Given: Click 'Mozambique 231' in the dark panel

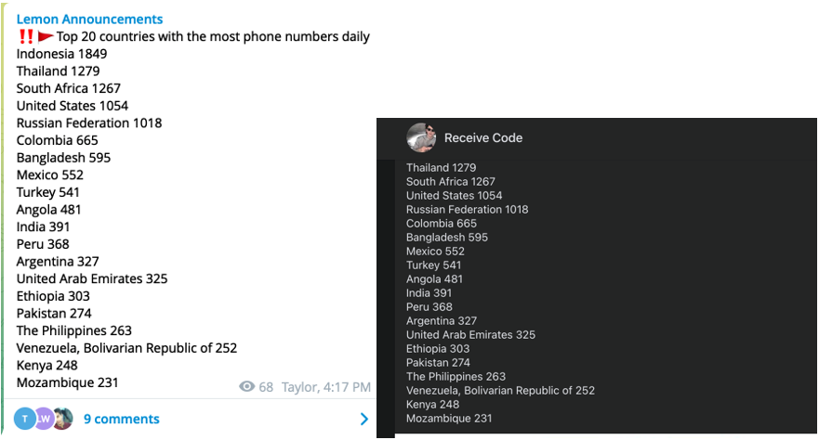Looking at the screenshot, I should pyautogui.click(x=449, y=419).
